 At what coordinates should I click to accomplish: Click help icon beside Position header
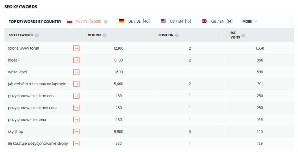click(177, 35)
